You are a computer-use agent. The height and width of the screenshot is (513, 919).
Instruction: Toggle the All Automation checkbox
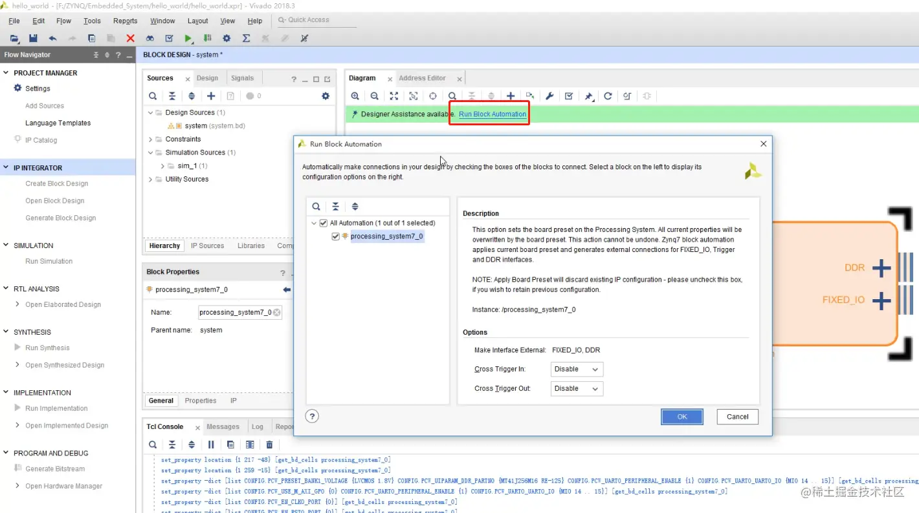324,223
